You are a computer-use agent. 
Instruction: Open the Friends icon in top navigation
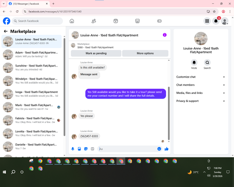point(94,21)
